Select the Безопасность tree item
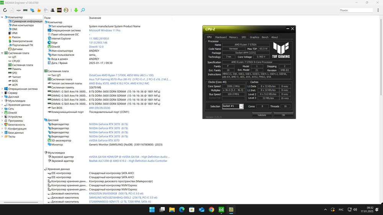The height and width of the screenshot is (215, 383). (16, 124)
